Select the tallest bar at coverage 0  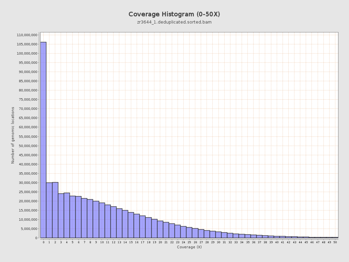pos(43,140)
